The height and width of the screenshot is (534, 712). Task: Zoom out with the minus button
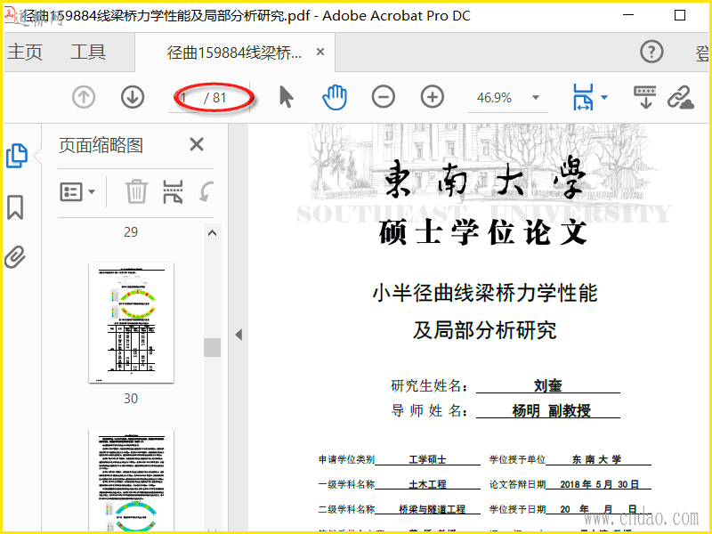pyautogui.click(x=384, y=97)
